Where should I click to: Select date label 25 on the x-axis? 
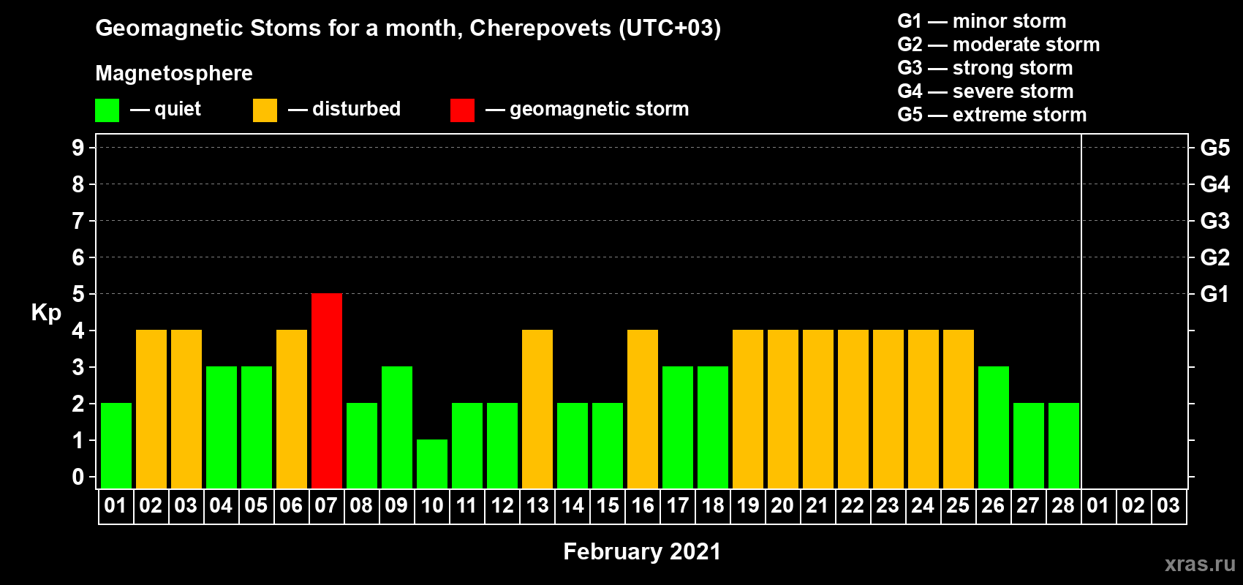tap(959, 506)
